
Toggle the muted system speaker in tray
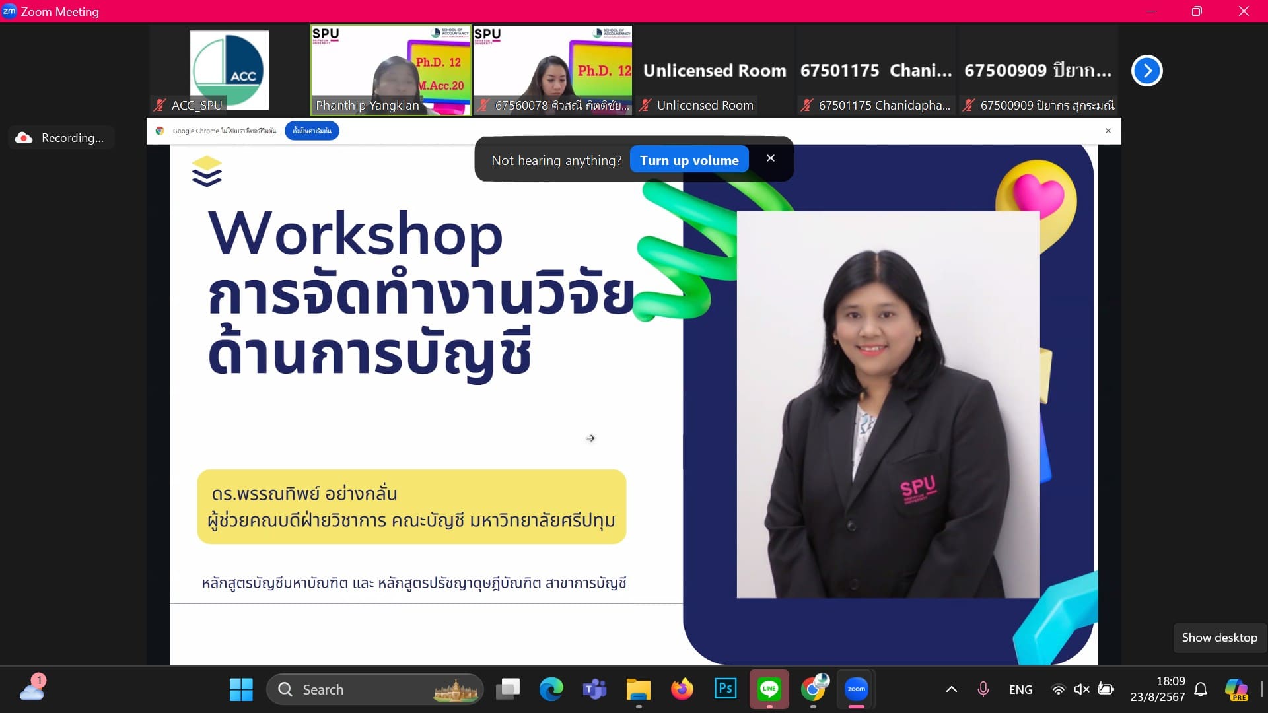point(1082,689)
